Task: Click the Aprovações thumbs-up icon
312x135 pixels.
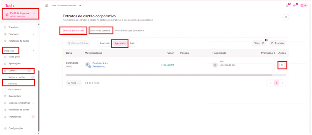Action: [5, 64]
